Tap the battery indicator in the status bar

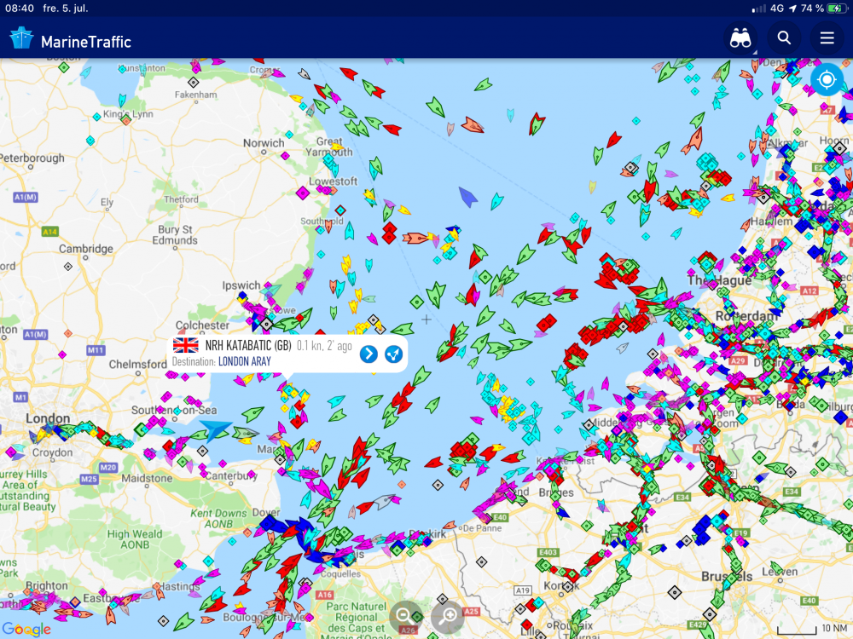coord(836,9)
